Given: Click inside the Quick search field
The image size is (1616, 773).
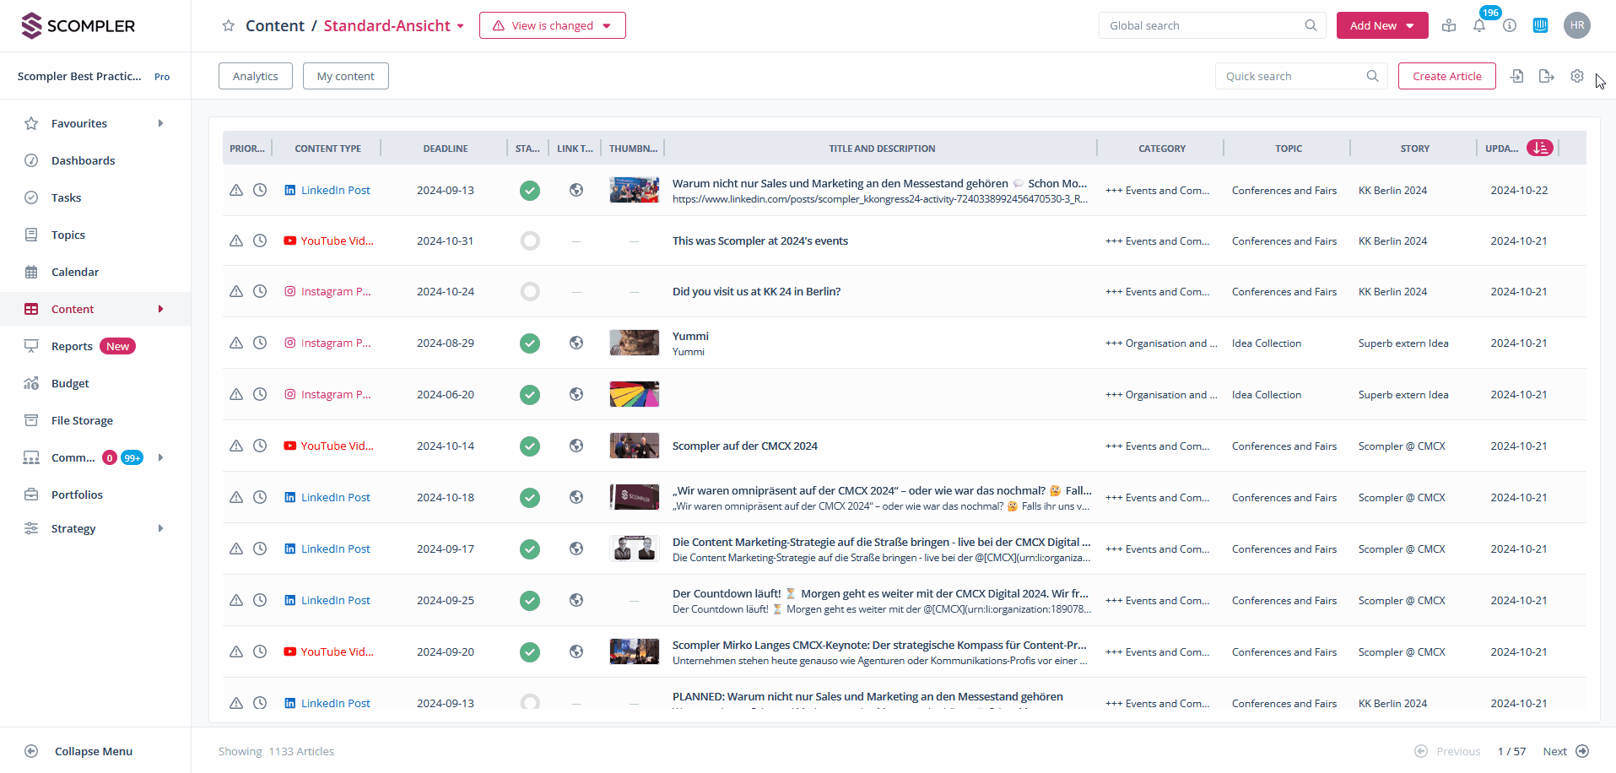Looking at the screenshot, I should coord(1287,76).
